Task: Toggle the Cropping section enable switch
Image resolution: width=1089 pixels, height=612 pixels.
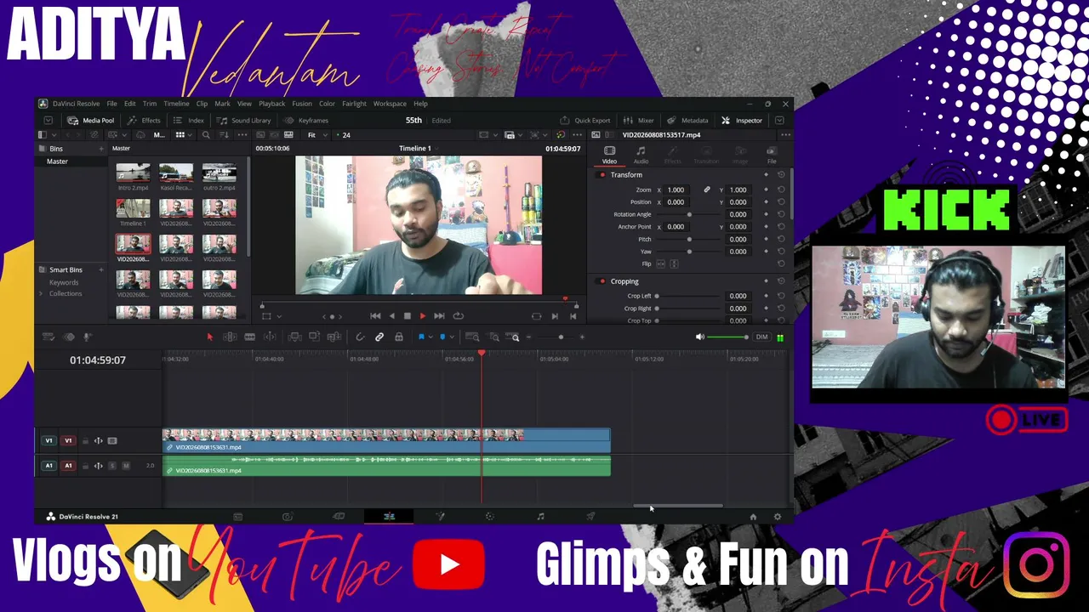Action: [x=602, y=281]
